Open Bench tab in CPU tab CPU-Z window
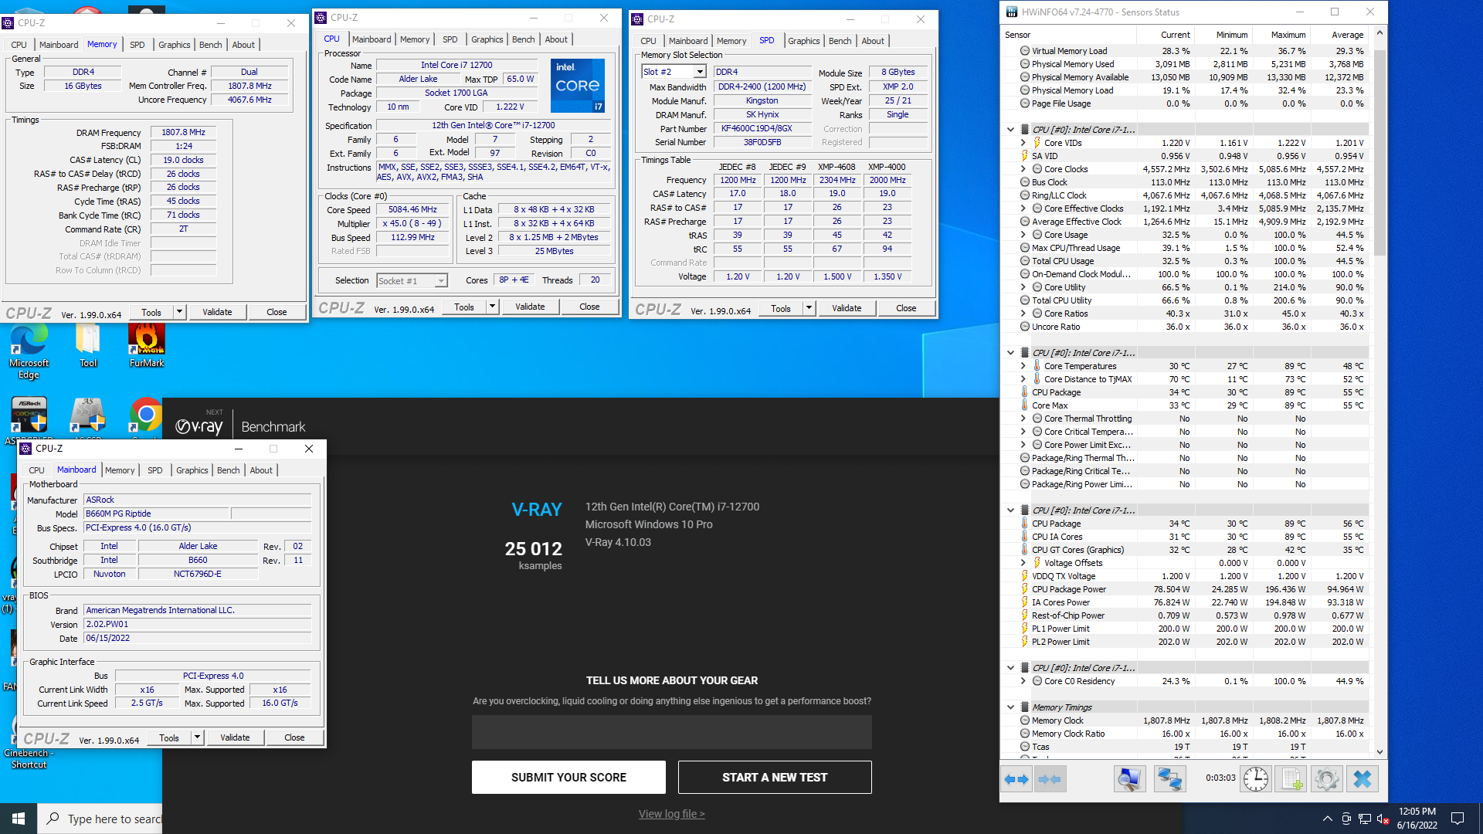1483x834 pixels. tap(523, 39)
